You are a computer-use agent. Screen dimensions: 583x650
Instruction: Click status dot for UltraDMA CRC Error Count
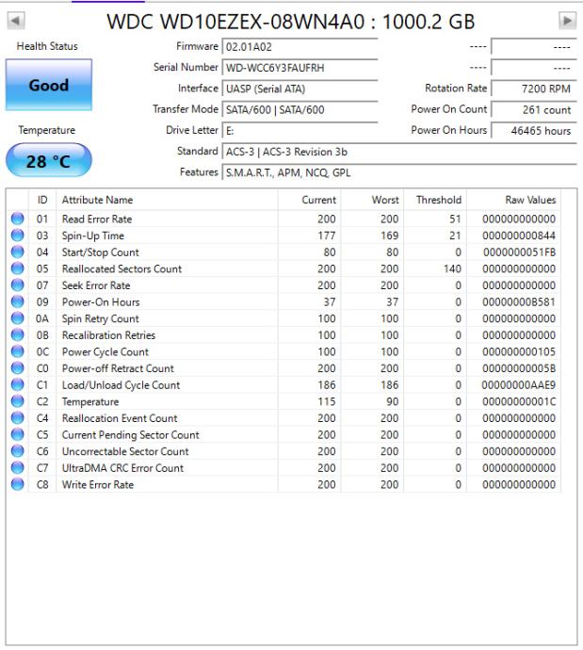pos(17,467)
